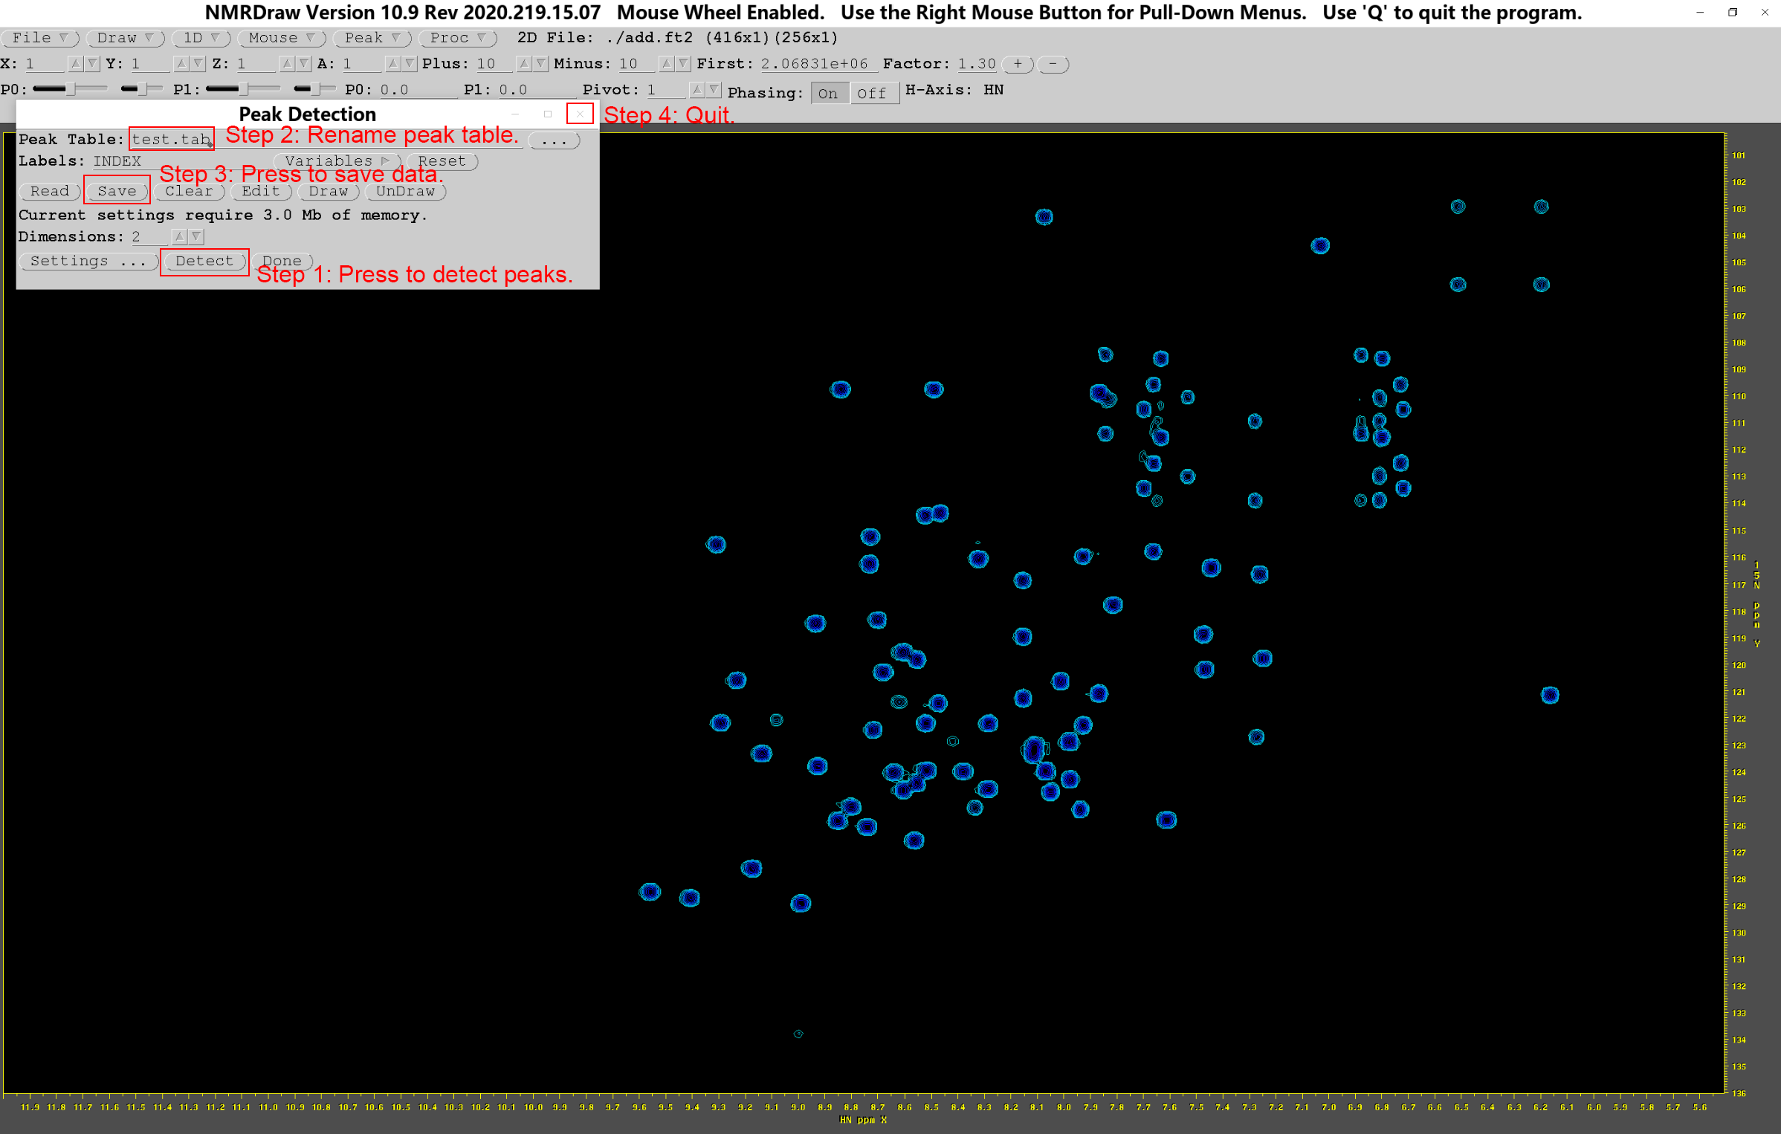Click the plus button to increase Factor
The width and height of the screenshot is (1781, 1134).
[1017, 64]
